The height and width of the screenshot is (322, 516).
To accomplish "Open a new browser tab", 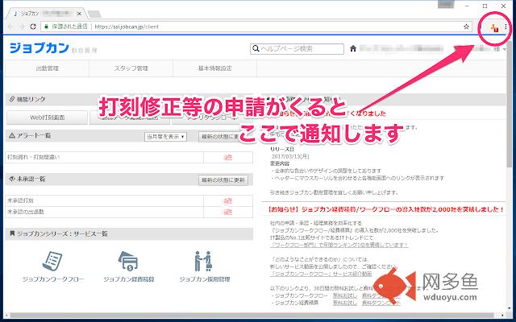I will coord(94,14).
